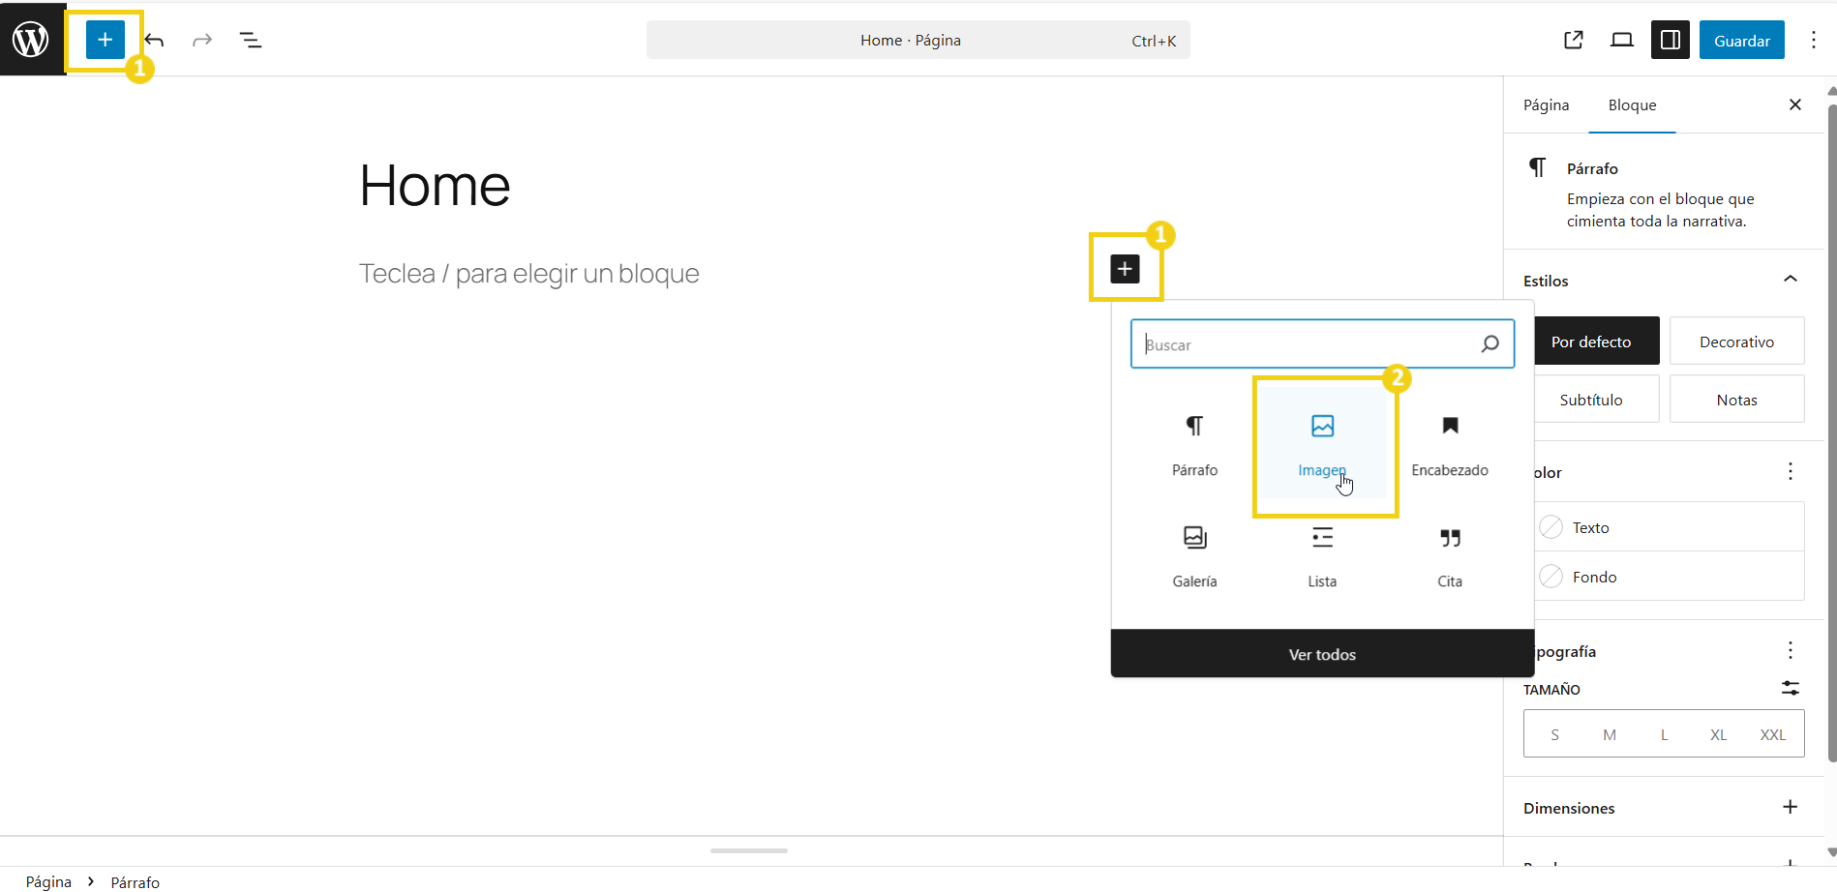Select the Decorativo style option
Image resolution: width=1837 pixels, height=892 pixels.
tap(1736, 342)
